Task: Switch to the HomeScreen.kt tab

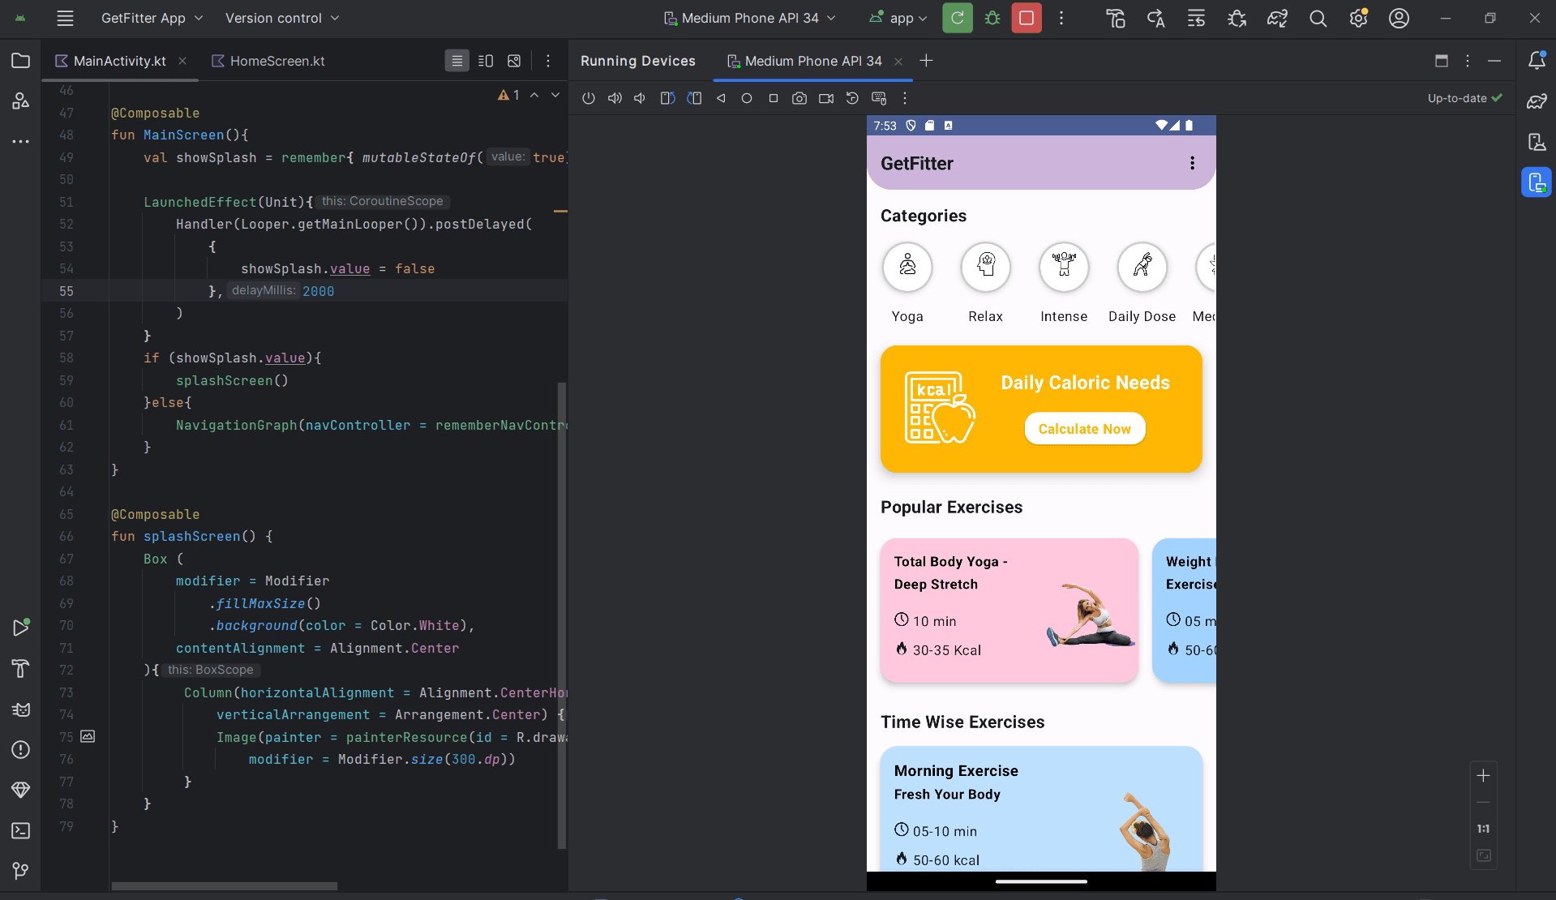Action: (276, 61)
